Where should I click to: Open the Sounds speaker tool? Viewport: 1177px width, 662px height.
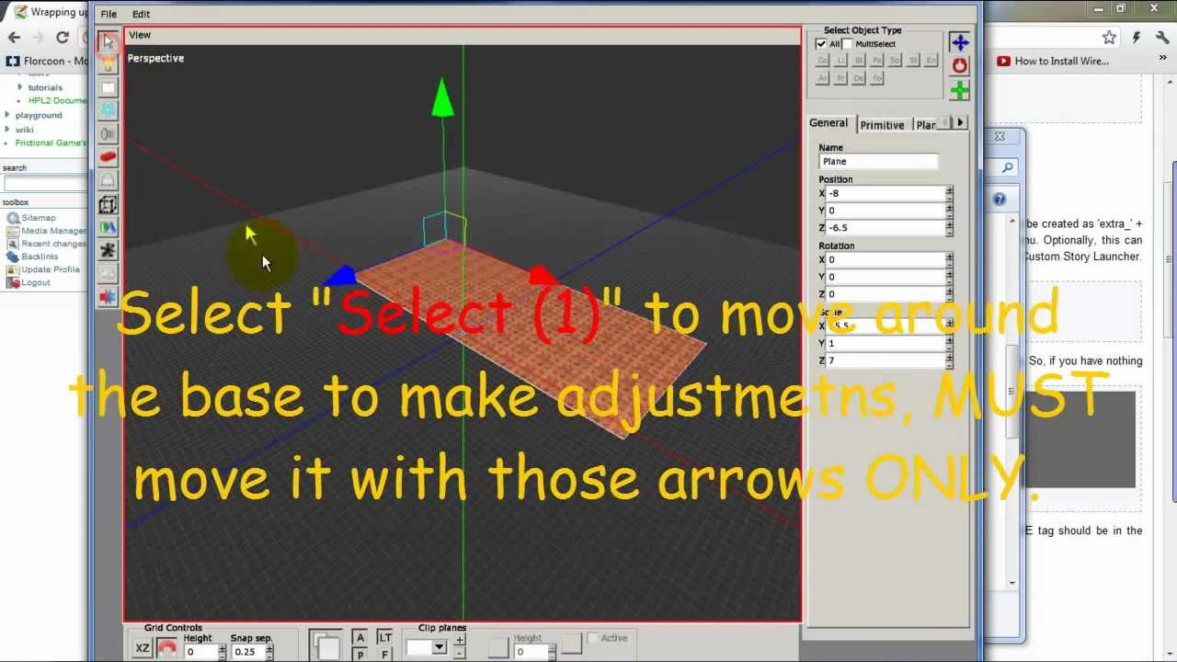coord(108,134)
